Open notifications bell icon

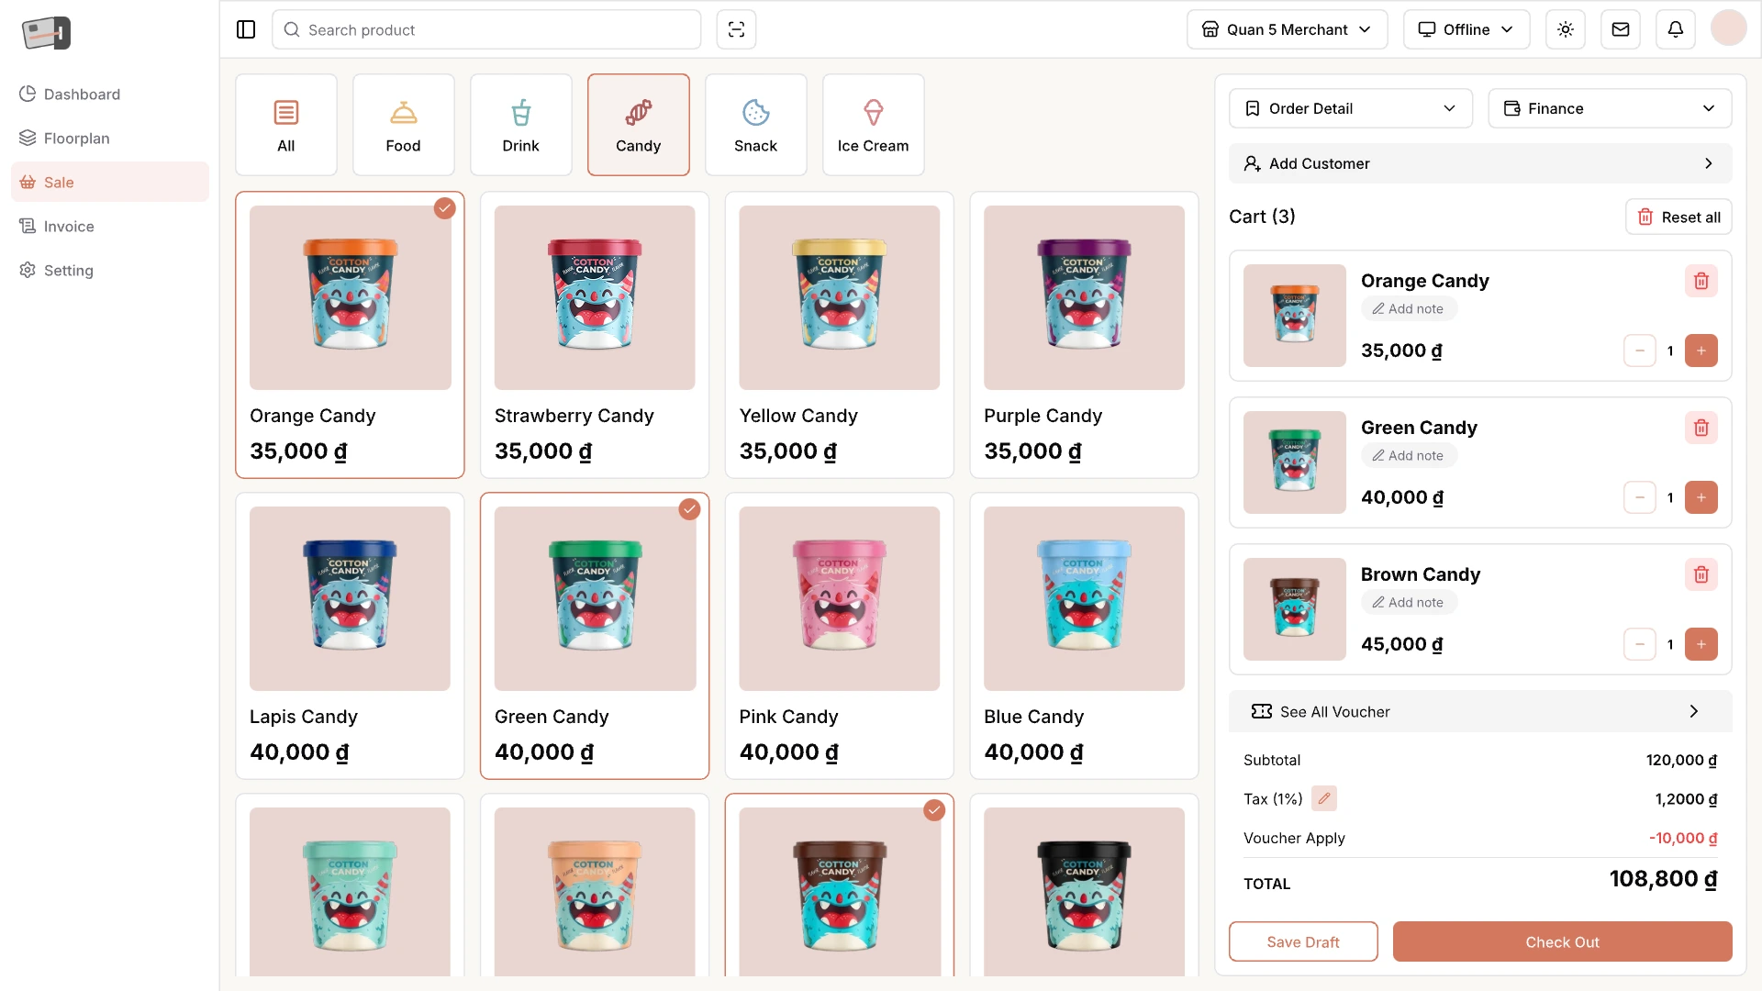point(1676,29)
